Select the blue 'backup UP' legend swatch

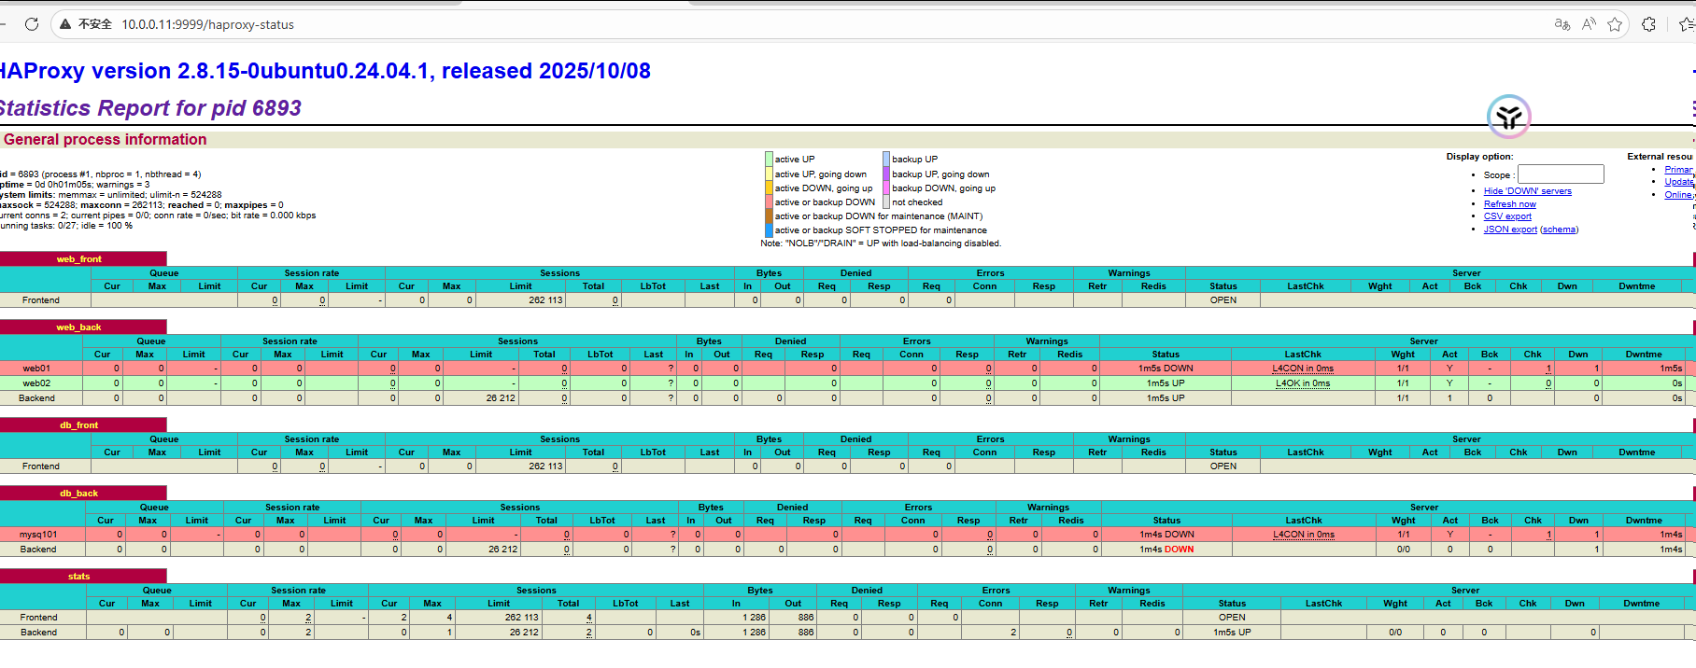pyautogui.click(x=886, y=160)
